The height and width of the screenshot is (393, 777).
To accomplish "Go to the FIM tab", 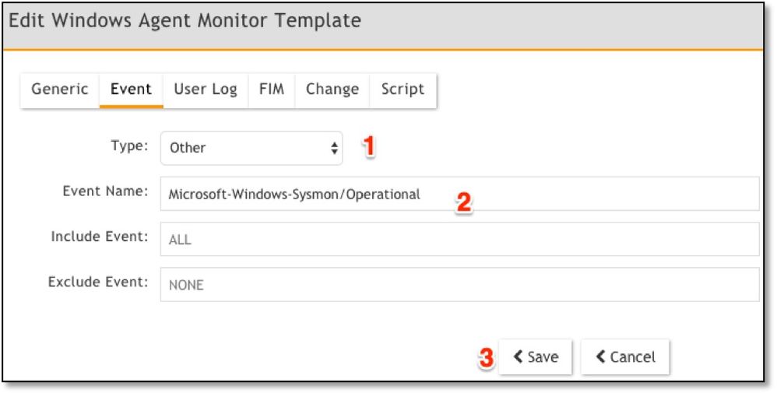I will pos(271,89).
